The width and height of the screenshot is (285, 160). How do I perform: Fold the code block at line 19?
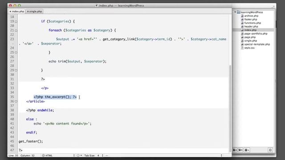(x=16, y=22)
